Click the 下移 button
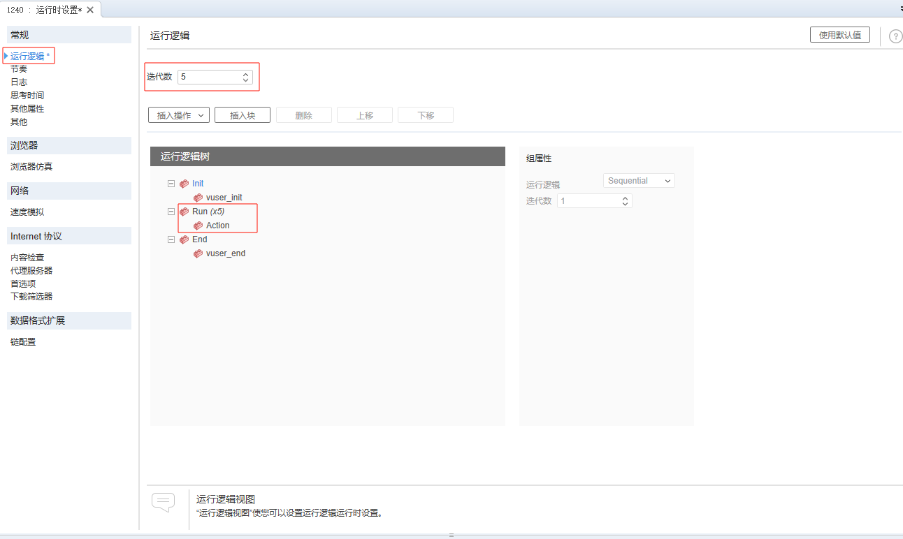 [x=426, y=115]
